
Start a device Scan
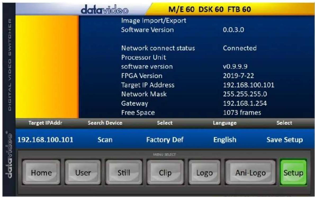click(105, 140)
